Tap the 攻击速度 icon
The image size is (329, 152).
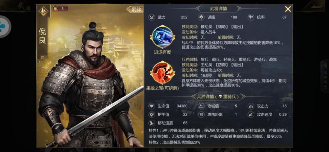251,114
